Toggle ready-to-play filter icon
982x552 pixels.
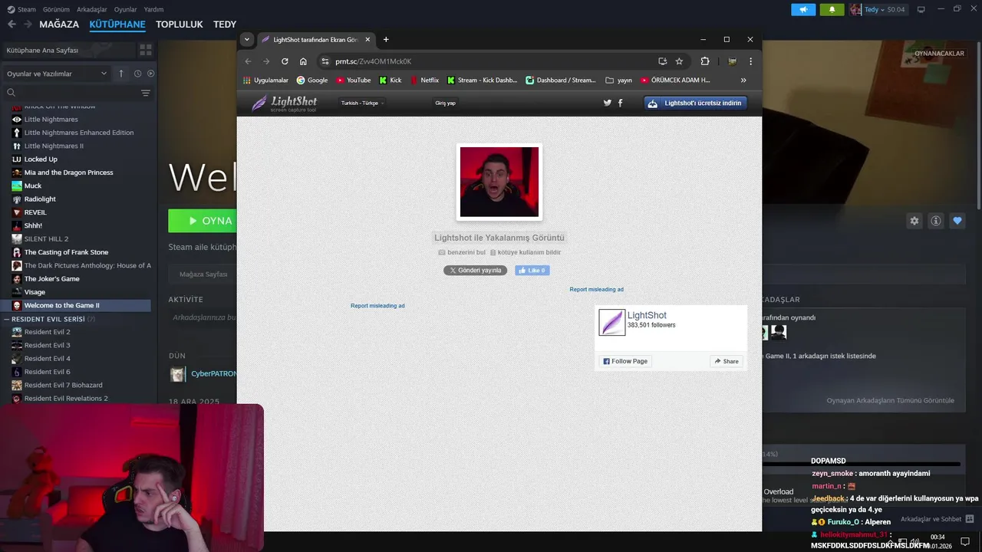tap(150, 74)
